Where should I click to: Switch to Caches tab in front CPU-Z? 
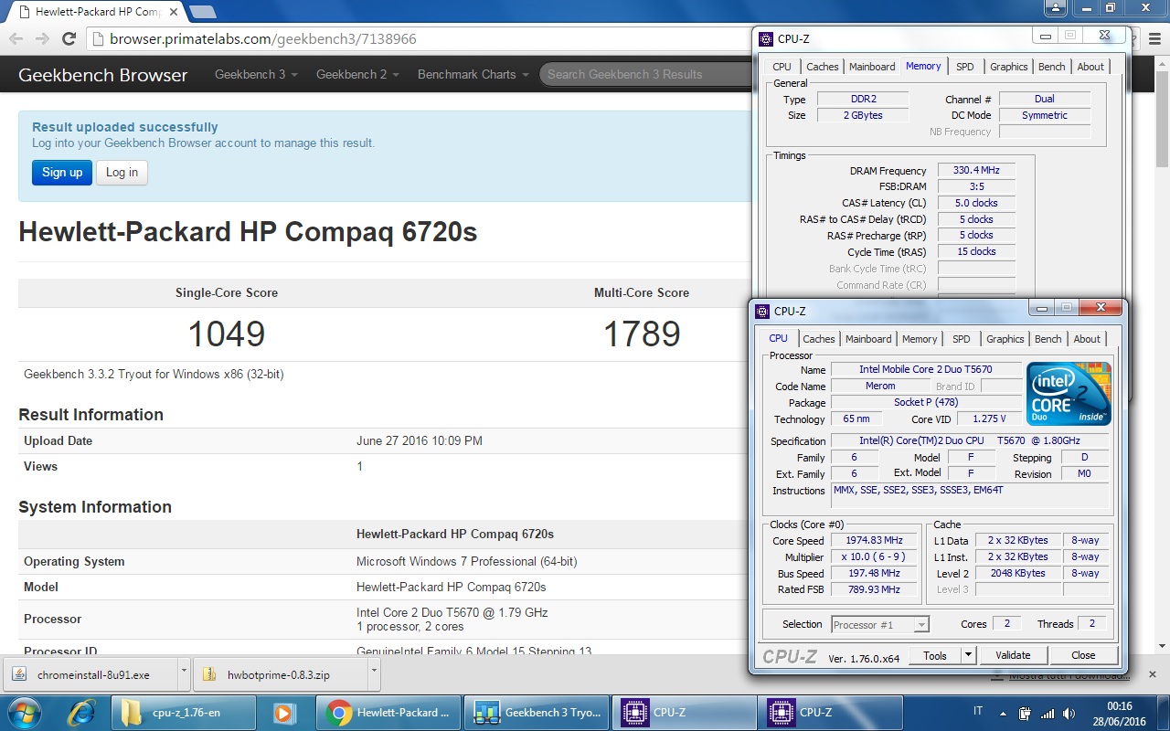coord(819,339)
